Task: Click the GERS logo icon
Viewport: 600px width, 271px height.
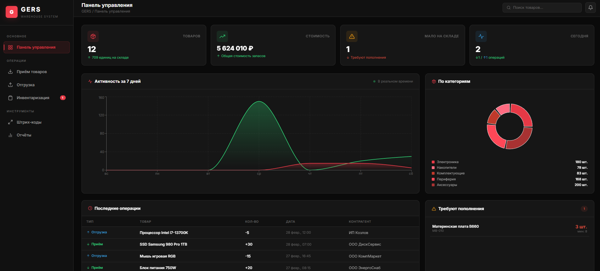Action: point(12,12)
